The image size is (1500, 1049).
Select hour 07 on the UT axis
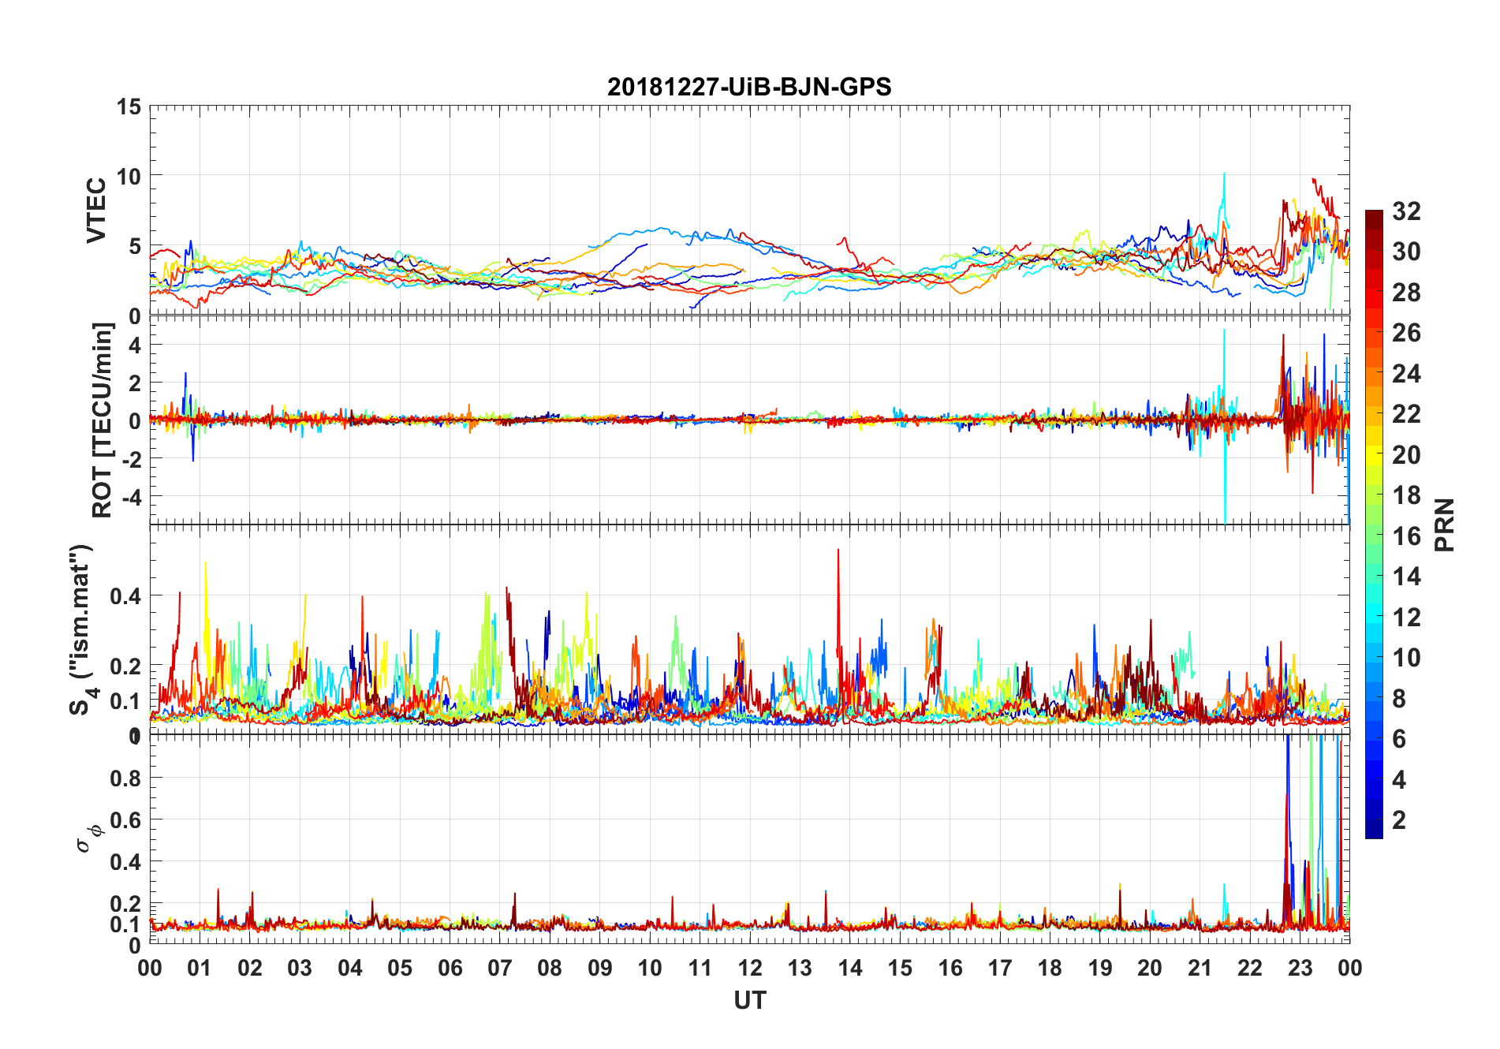500,969
